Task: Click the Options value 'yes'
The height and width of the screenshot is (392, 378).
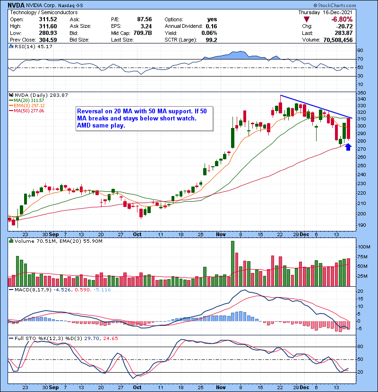Action: (x=212, y=19)
